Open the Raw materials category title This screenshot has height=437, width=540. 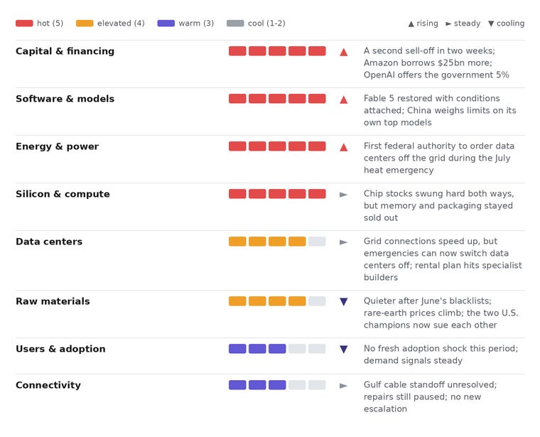53,301
